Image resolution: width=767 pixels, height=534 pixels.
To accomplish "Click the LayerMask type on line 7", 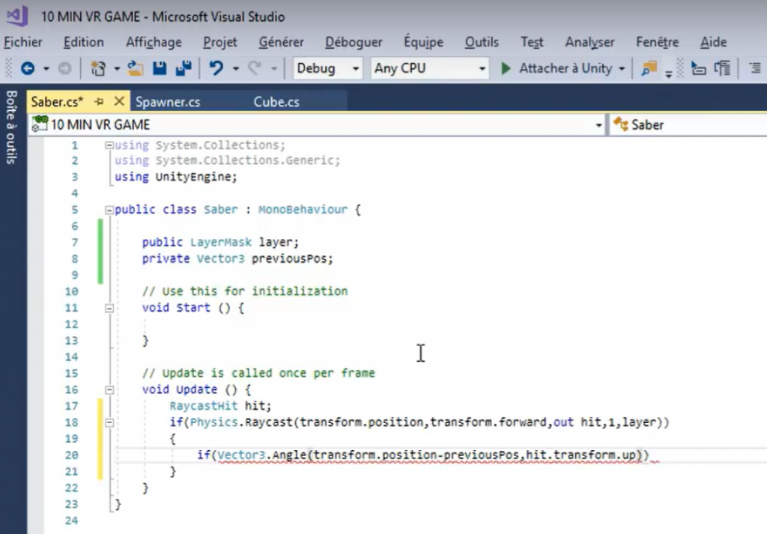I will pos(221,242).
